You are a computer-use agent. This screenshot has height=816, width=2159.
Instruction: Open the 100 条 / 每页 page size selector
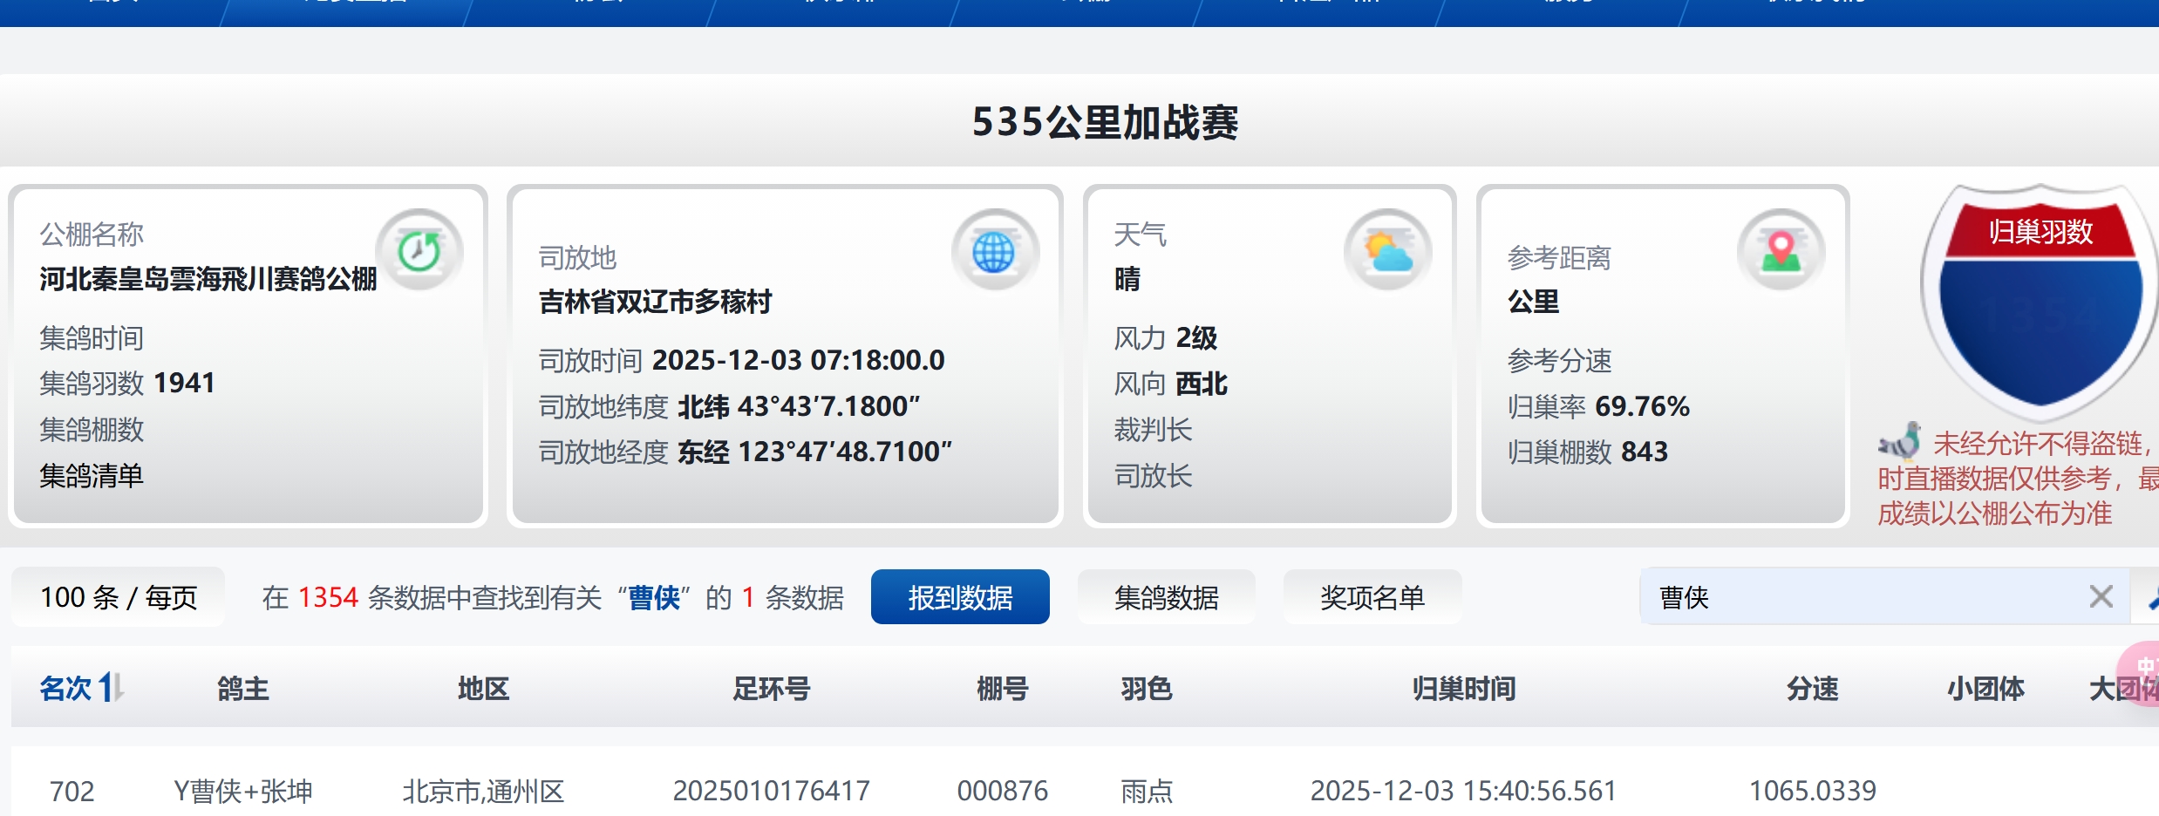(x=119, y=597)
